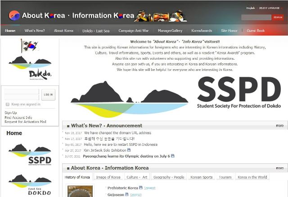Click the icon beside Pyeongchang Olympic destiny post

(x=173, y=156)
